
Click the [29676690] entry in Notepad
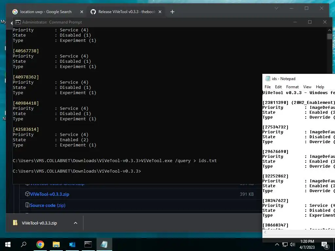(275, 152)
